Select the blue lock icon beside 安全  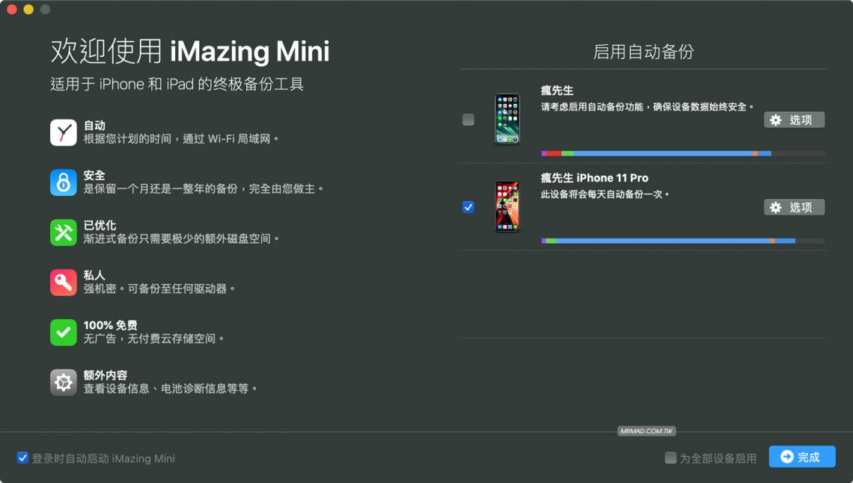coord(64,182)
